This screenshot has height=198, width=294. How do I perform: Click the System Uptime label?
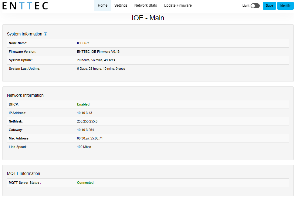(21, 60)
